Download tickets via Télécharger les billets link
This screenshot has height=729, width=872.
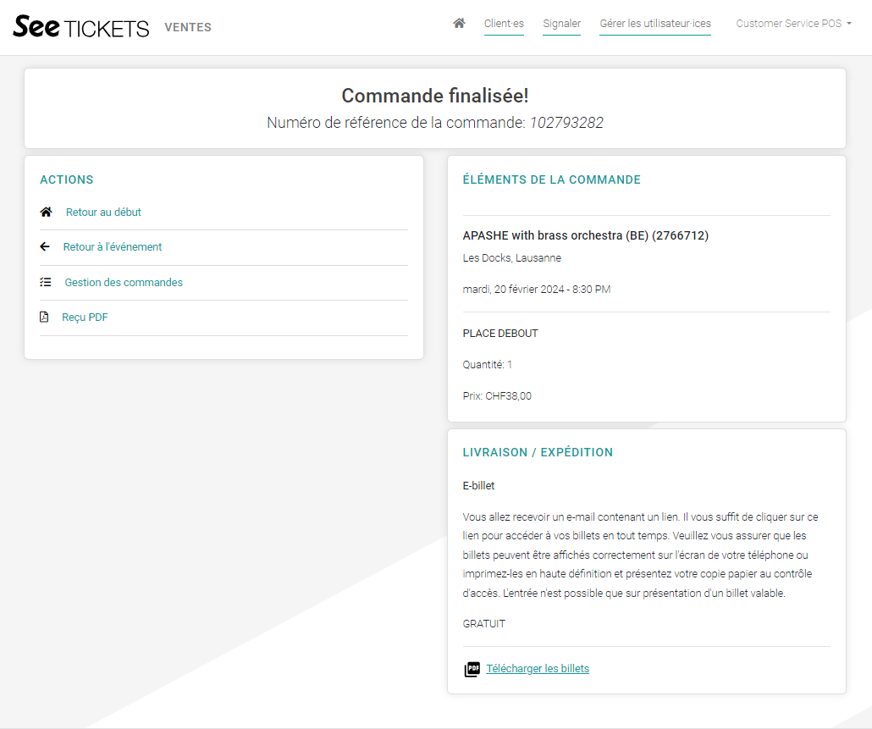click(x=538, y=669)
